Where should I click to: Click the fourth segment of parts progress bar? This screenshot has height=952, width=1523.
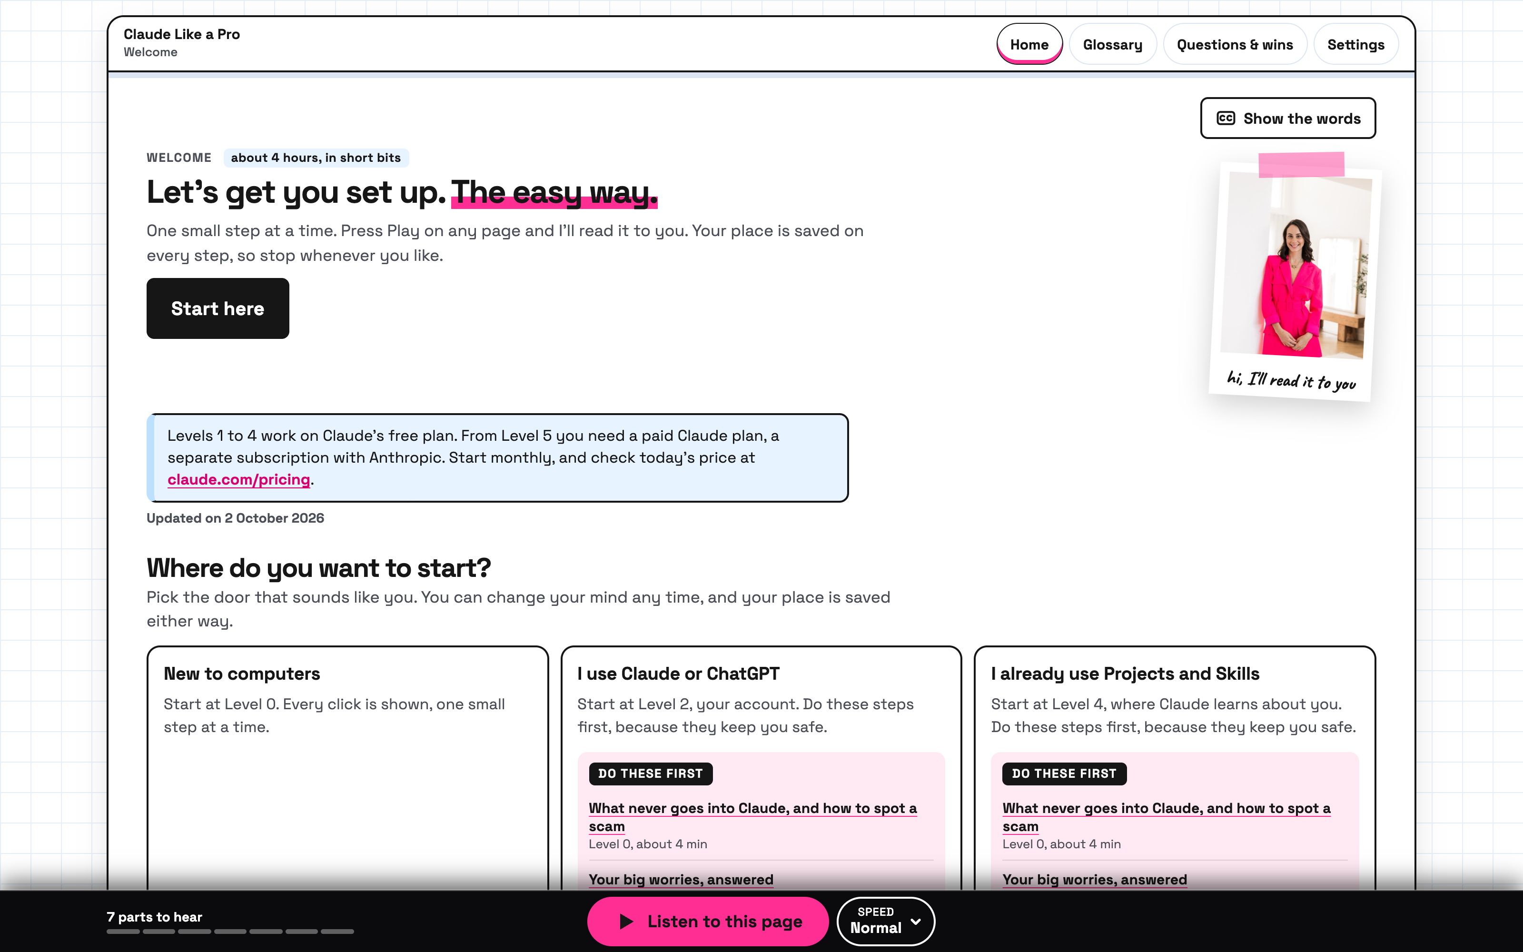click(230, 931)
